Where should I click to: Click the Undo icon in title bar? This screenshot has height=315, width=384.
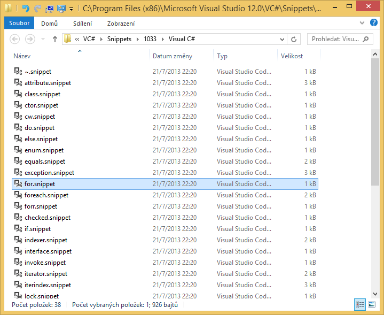coord(26,9)
